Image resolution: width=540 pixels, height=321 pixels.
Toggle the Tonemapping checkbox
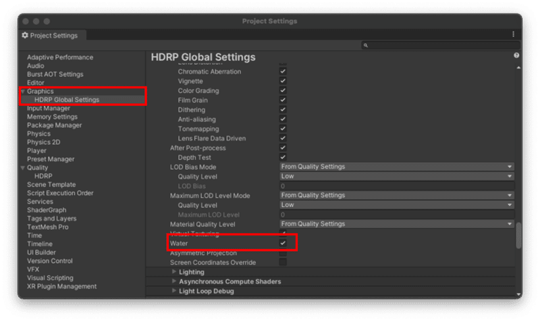pos(283,128)
